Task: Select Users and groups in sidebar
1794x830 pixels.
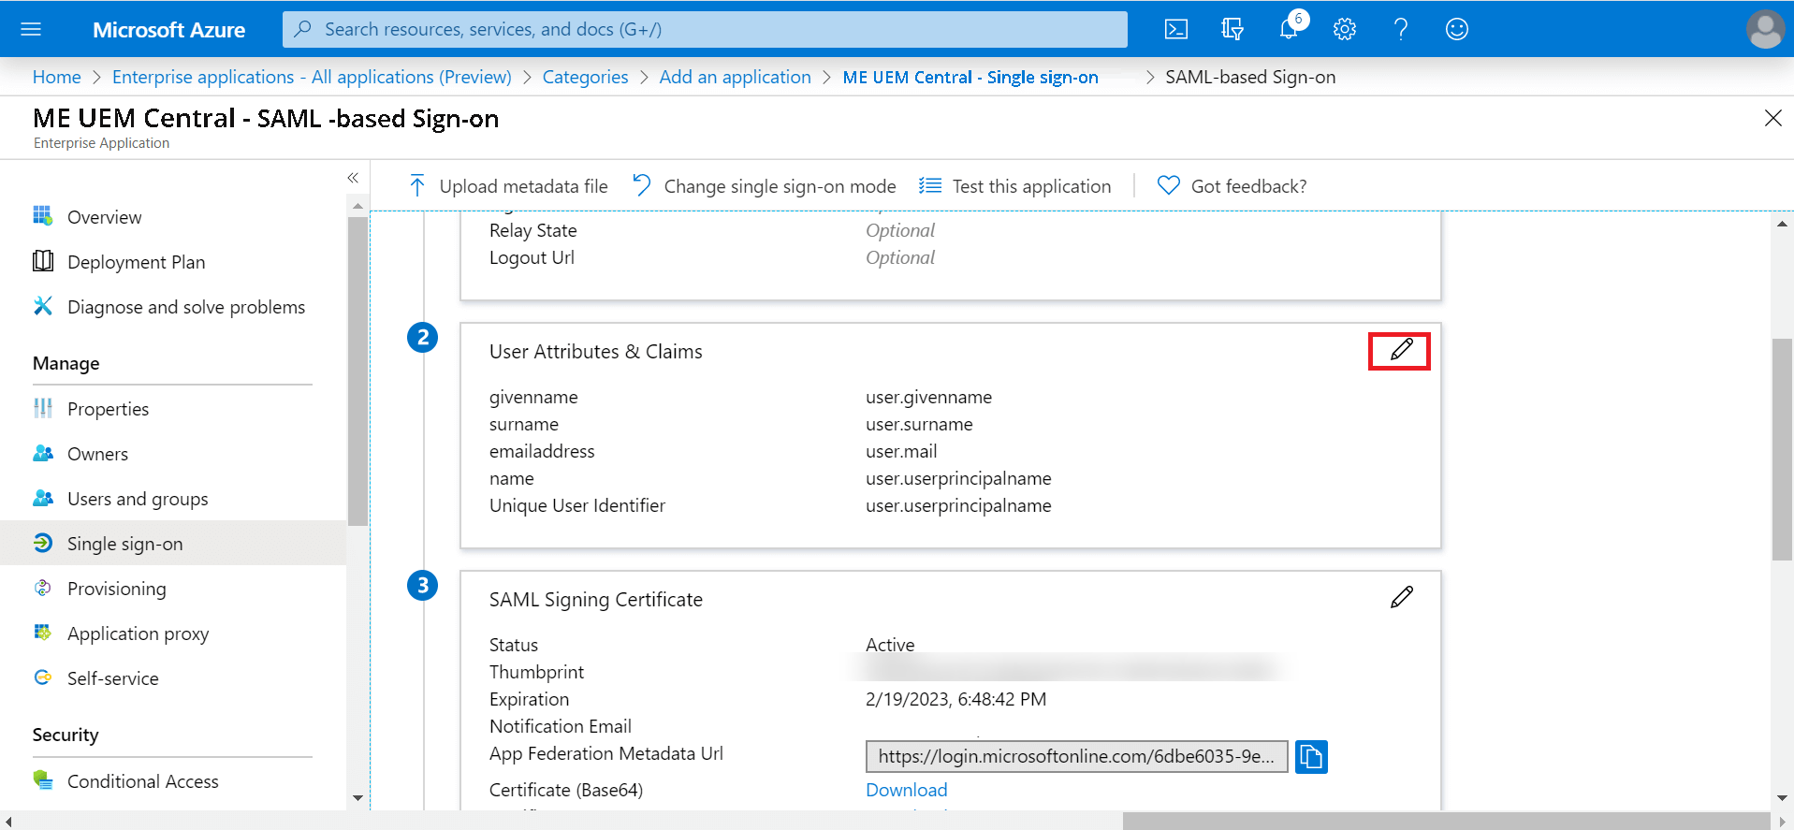Action: tap(138, 499)
